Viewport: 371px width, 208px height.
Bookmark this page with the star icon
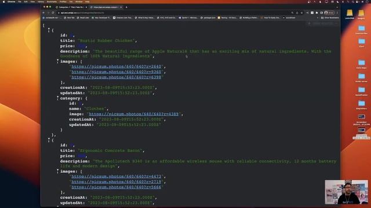click(x=301, y=13)
